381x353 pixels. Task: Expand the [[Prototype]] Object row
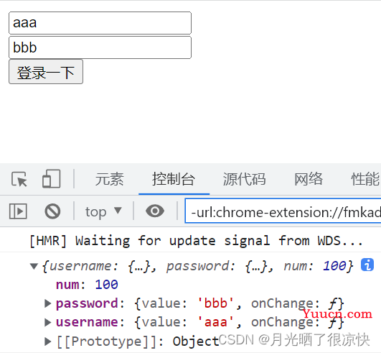click(48, 341)
